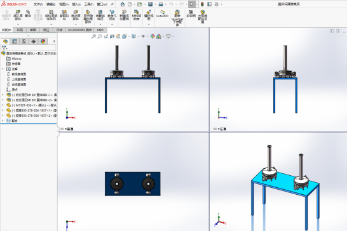This screenshot has width=347, height=231.
Task: Open the Home icon in the top toolbar
Action: (123, 4)
